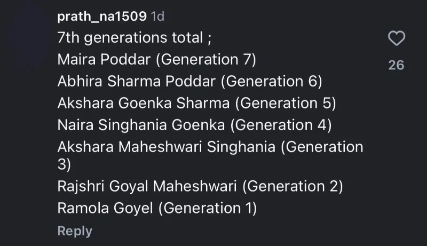This screenshot has height=246, width=427.
Task: Like the comment with the heart icon
Action: pyautogui.click(x=396, y=38)
